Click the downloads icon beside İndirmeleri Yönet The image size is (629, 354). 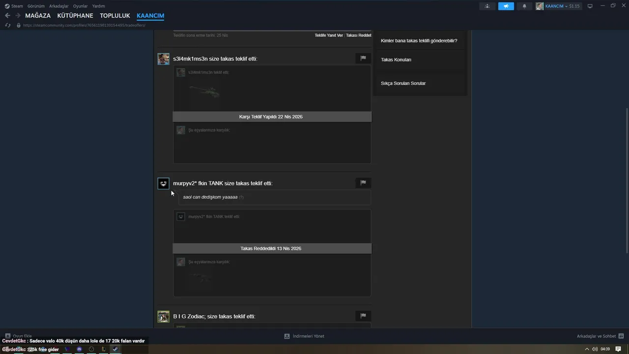pyautogui.click(x=287, y=336)
